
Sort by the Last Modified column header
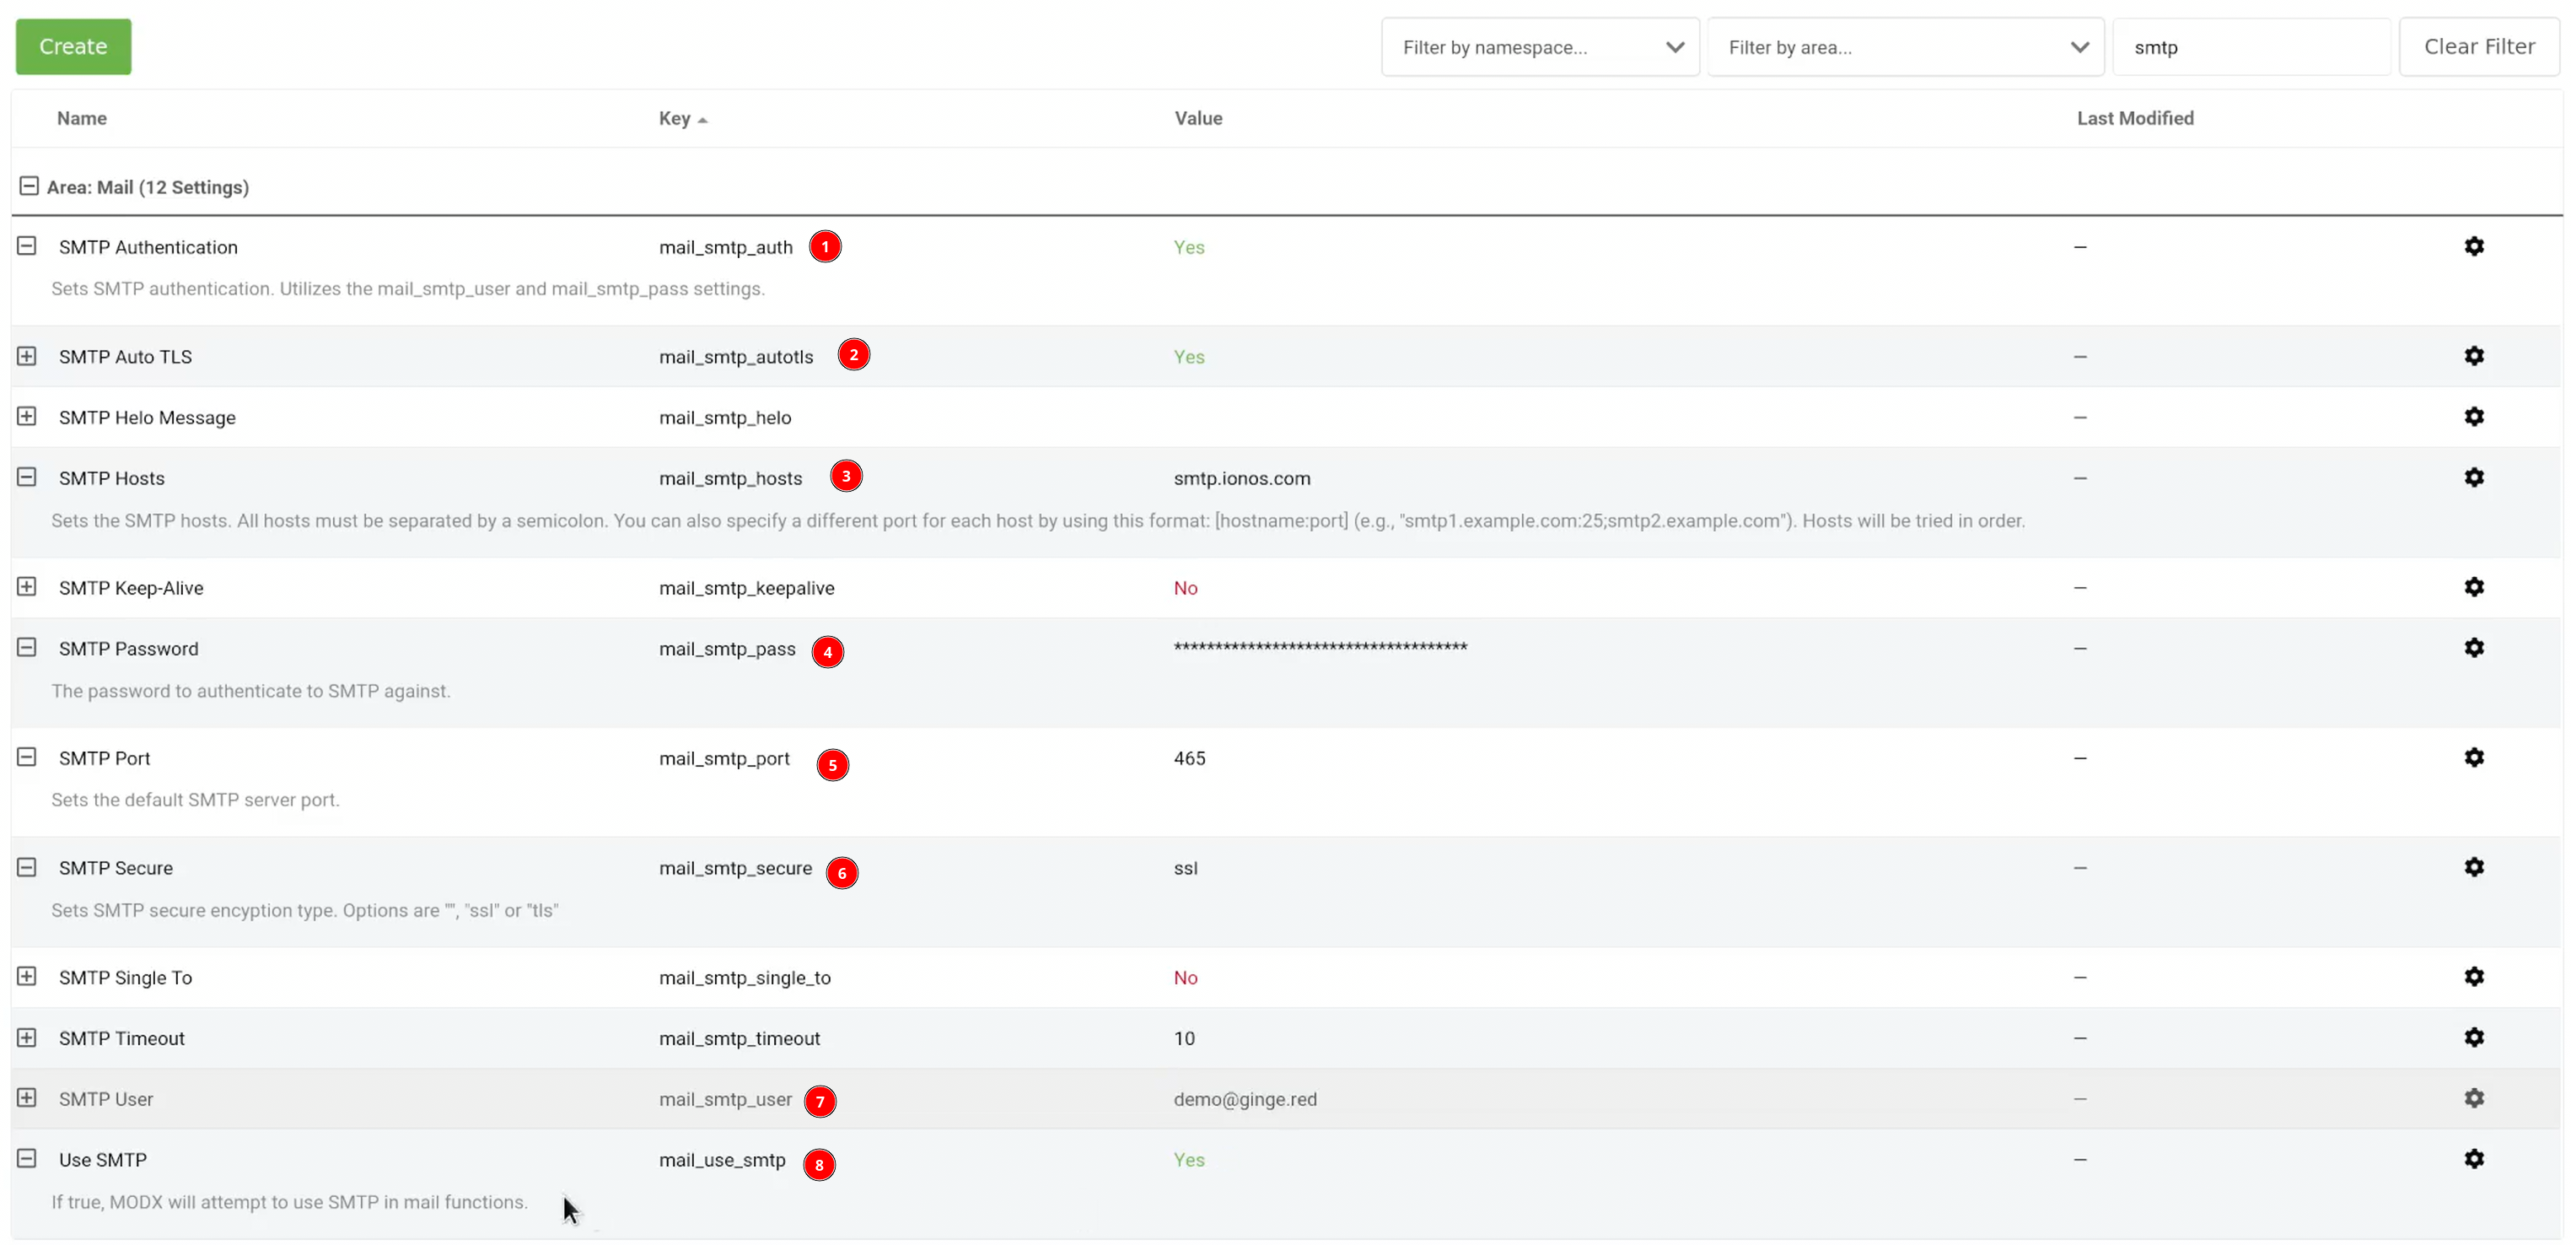(x=2135, y=119)
